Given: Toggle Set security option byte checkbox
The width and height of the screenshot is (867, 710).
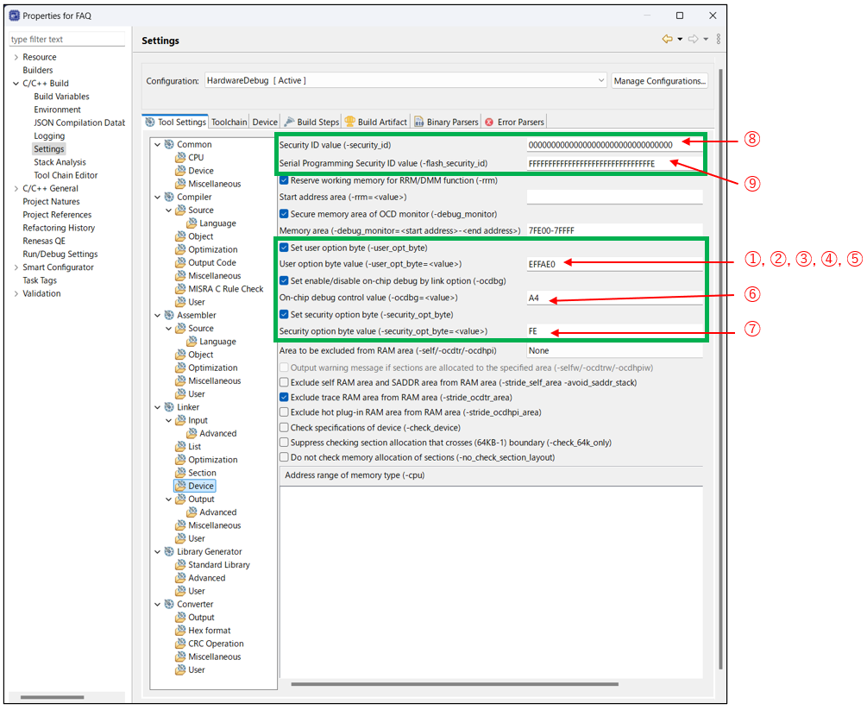Looking at the screenshot, I should coord(284,315).
